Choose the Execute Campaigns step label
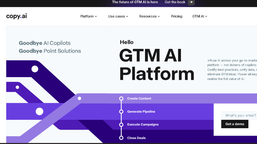Image resolution: width=257 pixels, height=144 pixels. (143, 124)
